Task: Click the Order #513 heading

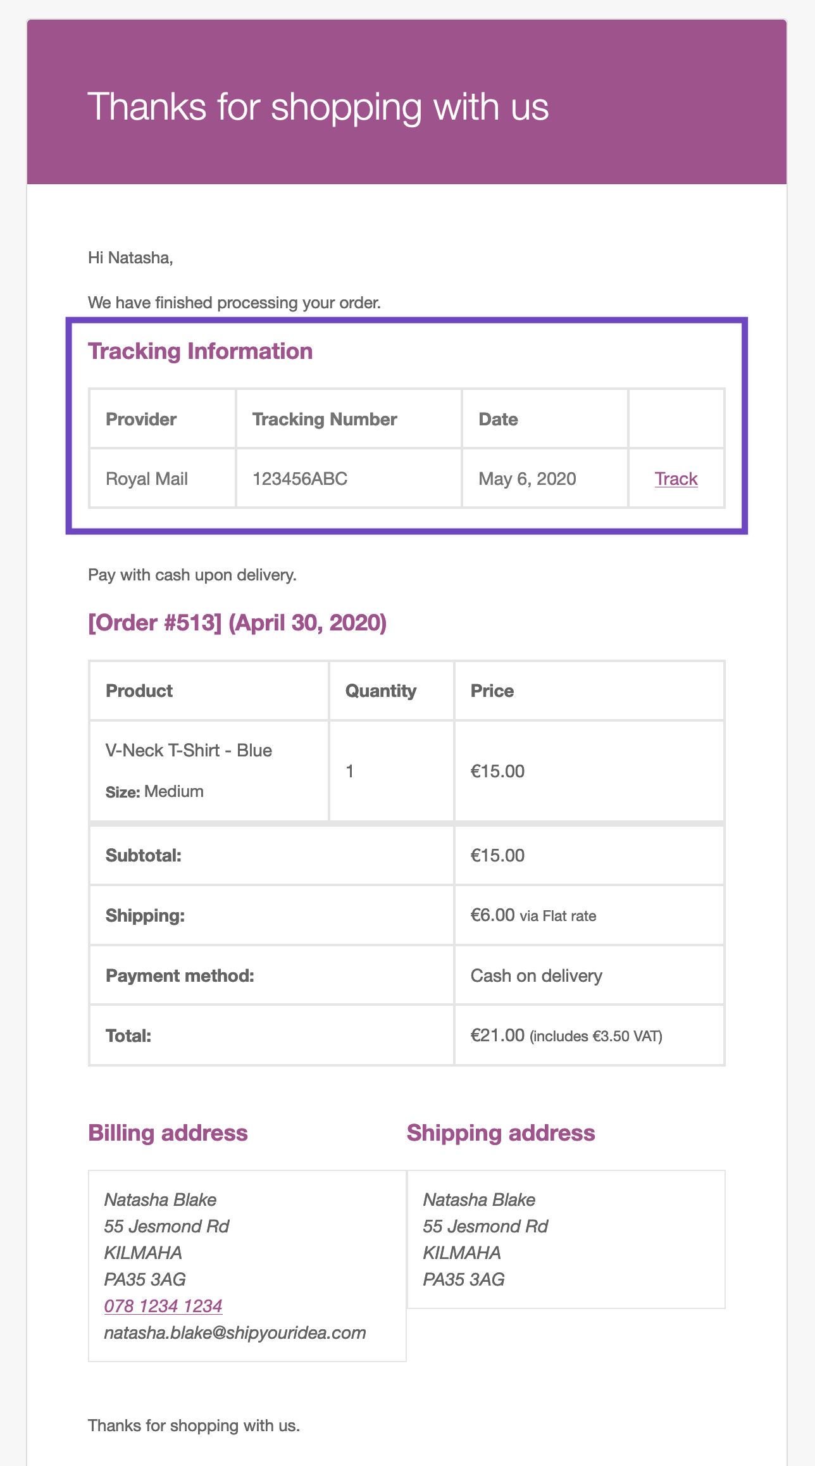Action: pos(237,623)
